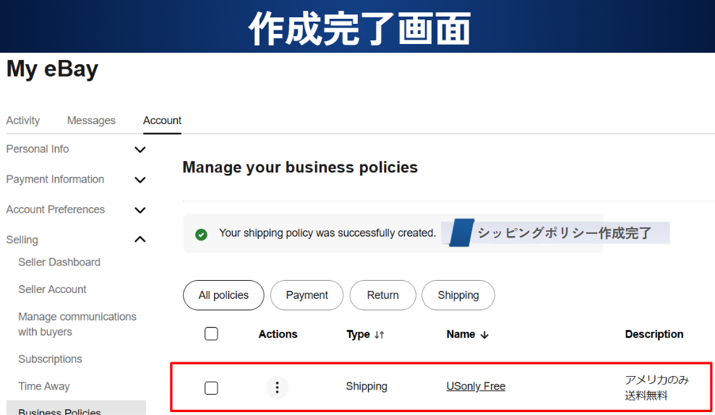Go to Seller Dashboard
The width and height of the screenshot is (715, 415).
pyautogui.click(x=59, y=262)
